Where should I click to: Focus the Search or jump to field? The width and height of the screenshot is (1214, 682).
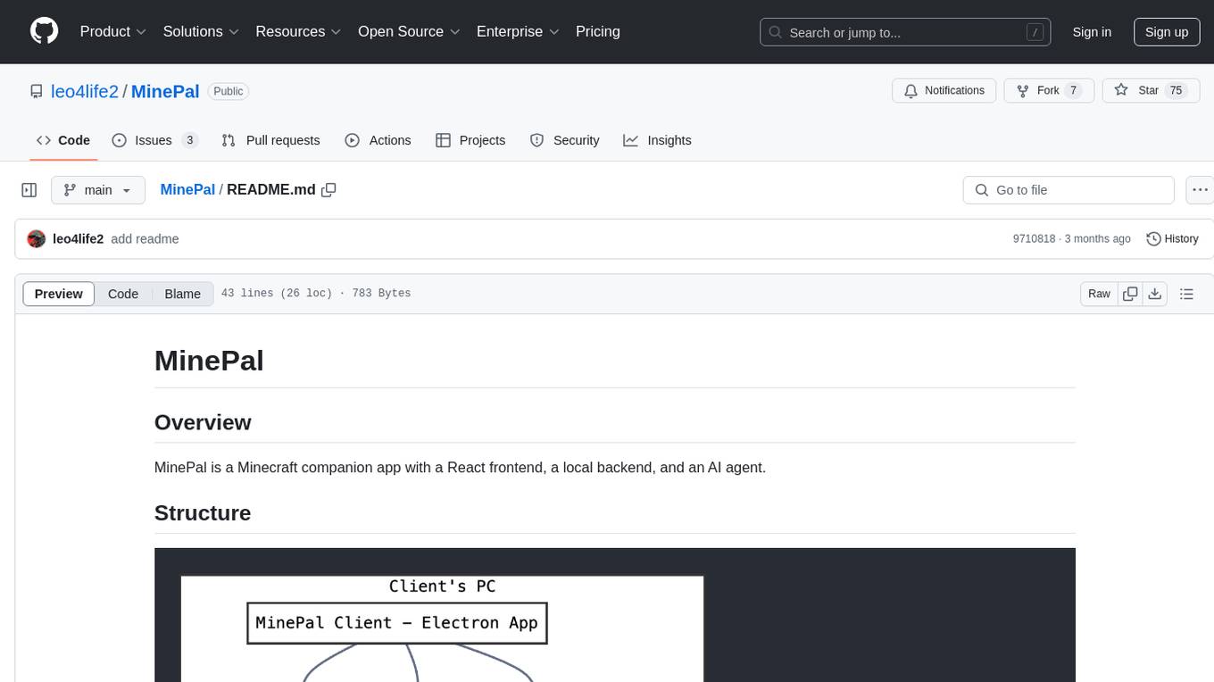[x=905, y=32]
